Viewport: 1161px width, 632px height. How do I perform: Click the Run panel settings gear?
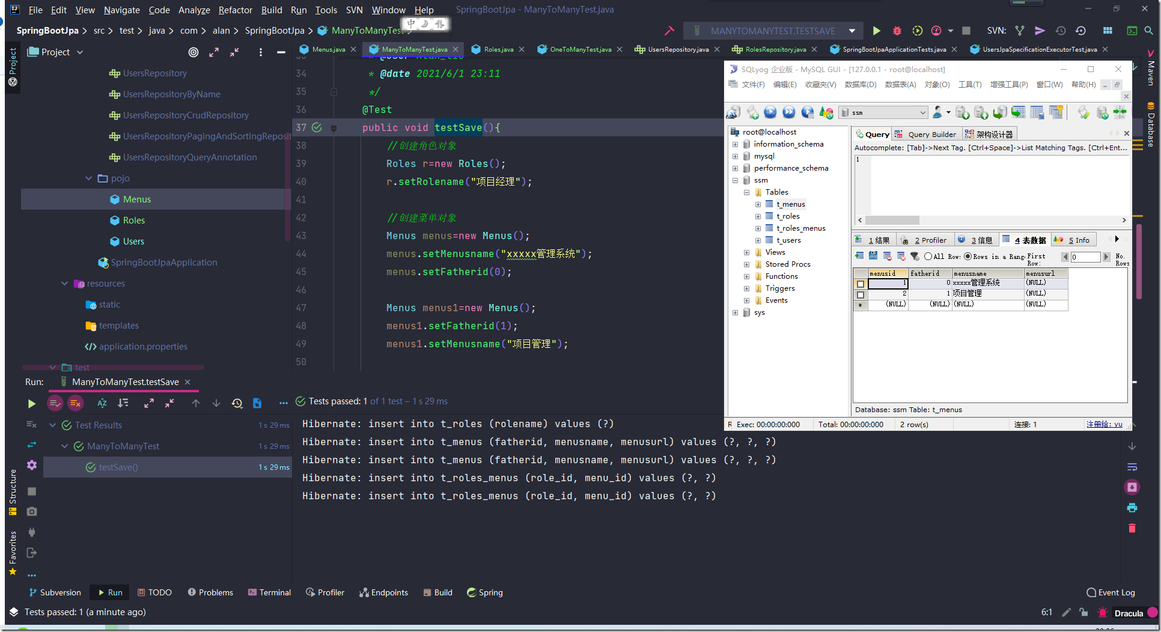(31, 465)
